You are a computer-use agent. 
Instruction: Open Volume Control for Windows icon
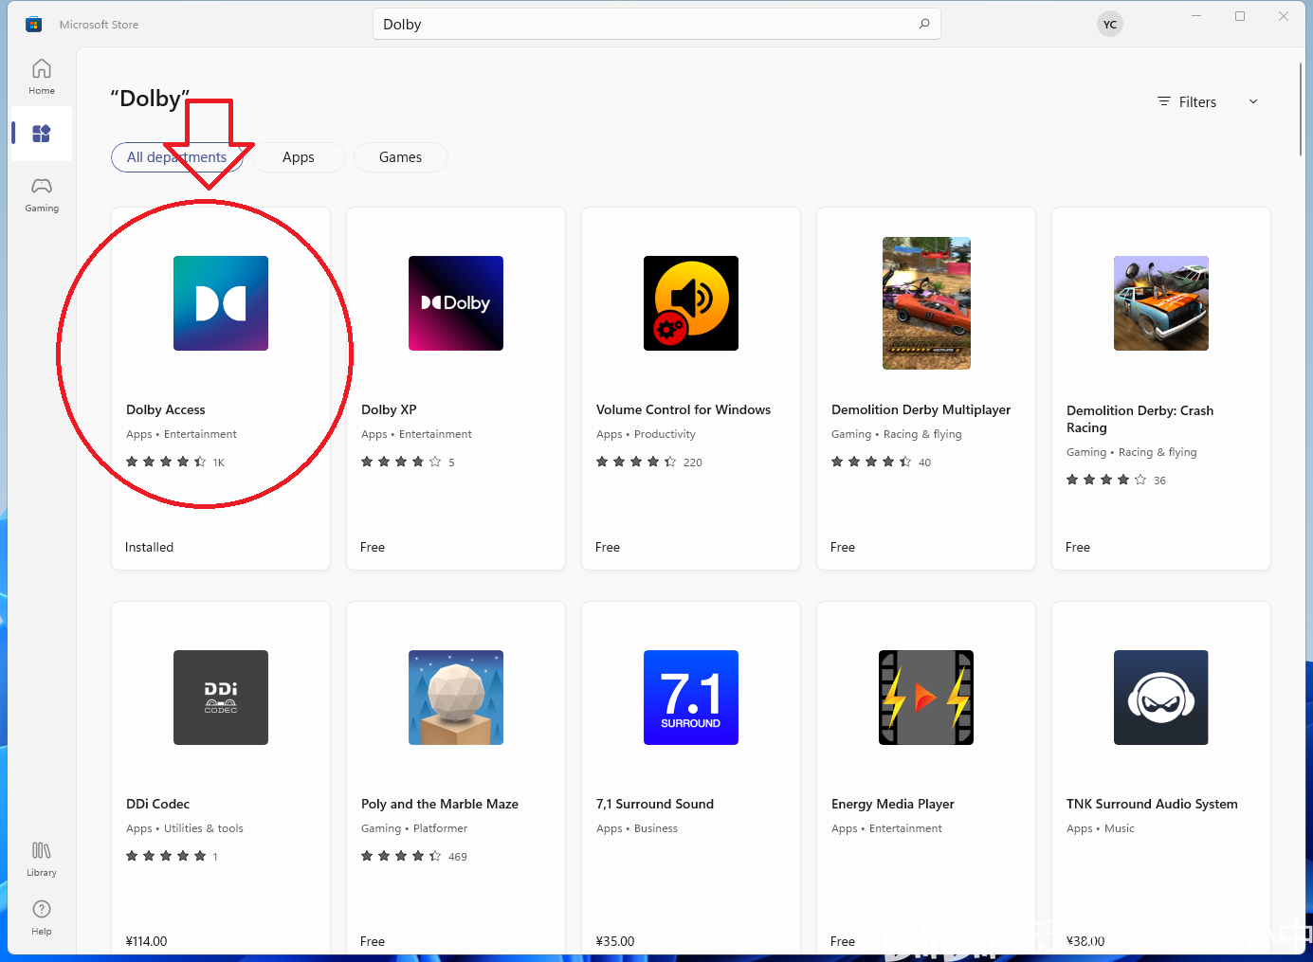pyautogui.click(x=691, y=303)
